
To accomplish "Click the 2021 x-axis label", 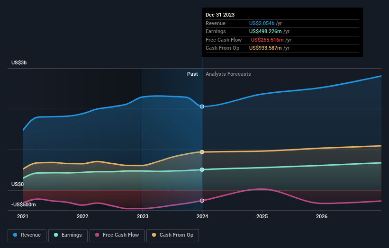I will tap(23, 217).
